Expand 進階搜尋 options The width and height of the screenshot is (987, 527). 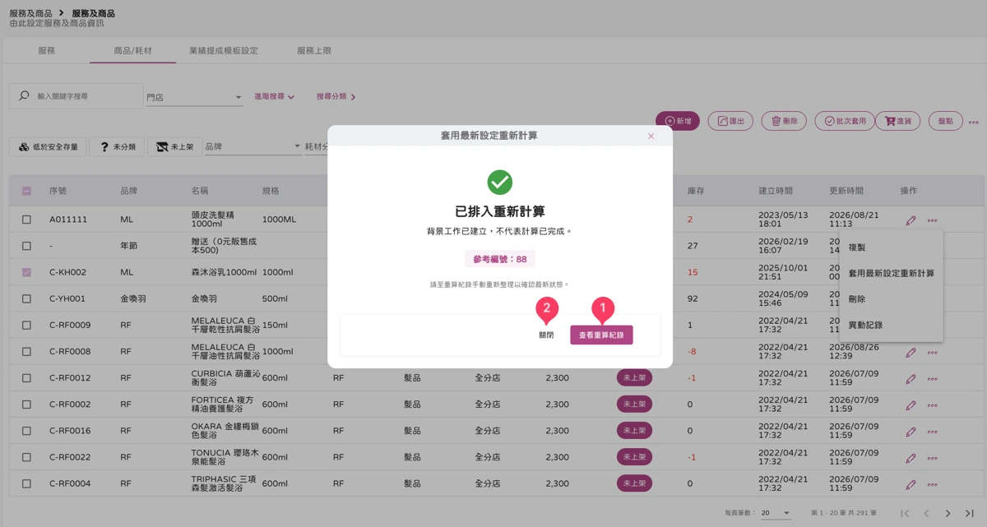point(274,97)
